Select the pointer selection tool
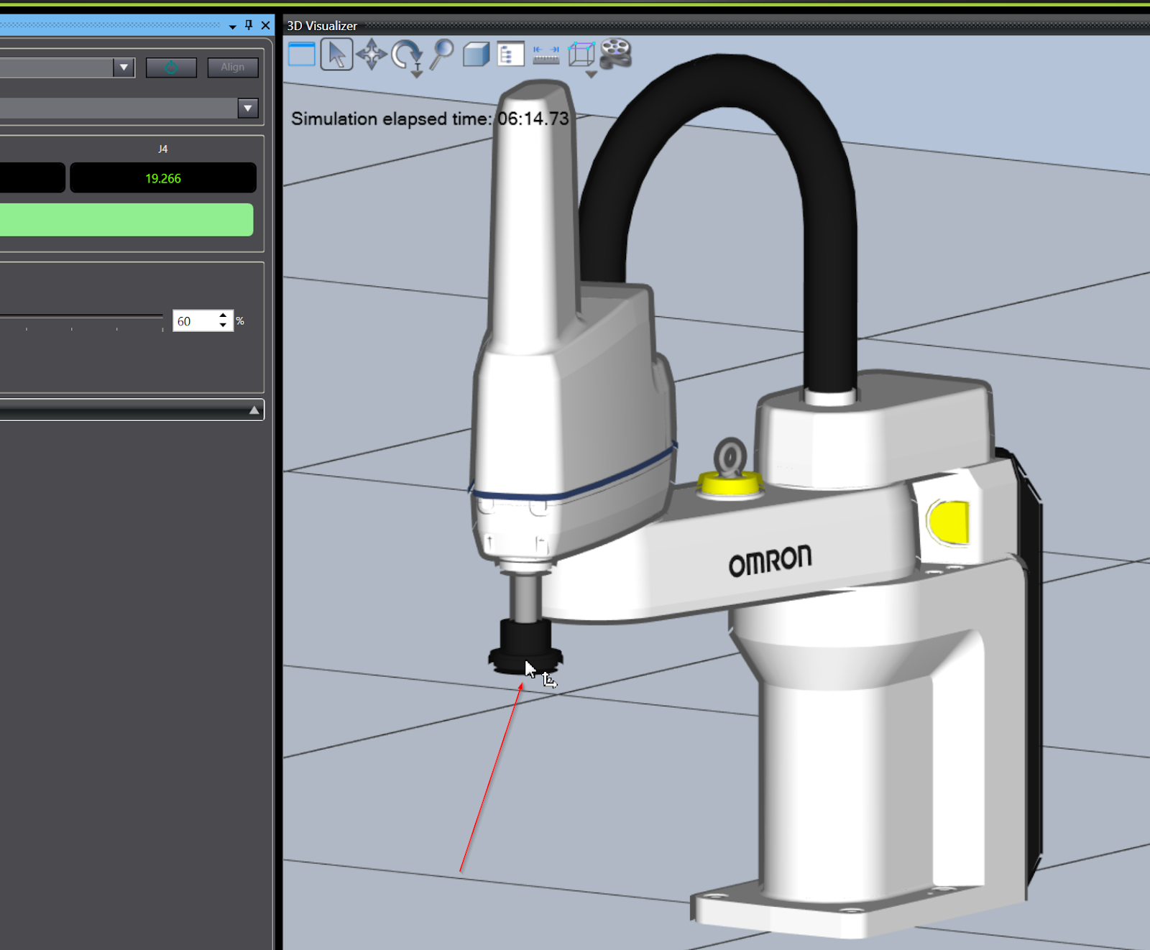1150x950 pixels. (x=336, y=55)
